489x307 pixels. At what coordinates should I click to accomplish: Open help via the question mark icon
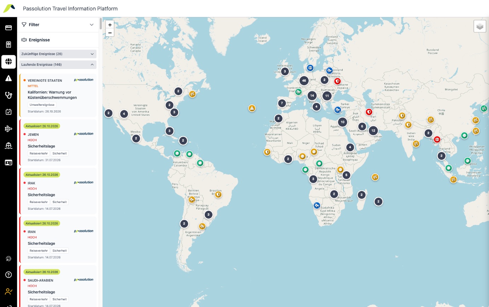8,275
